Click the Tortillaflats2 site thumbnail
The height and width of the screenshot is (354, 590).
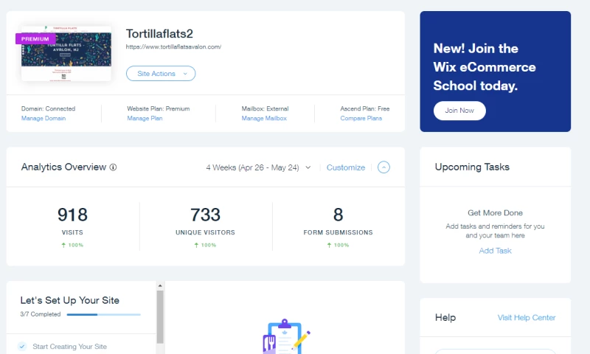click(x=66, y=55)
